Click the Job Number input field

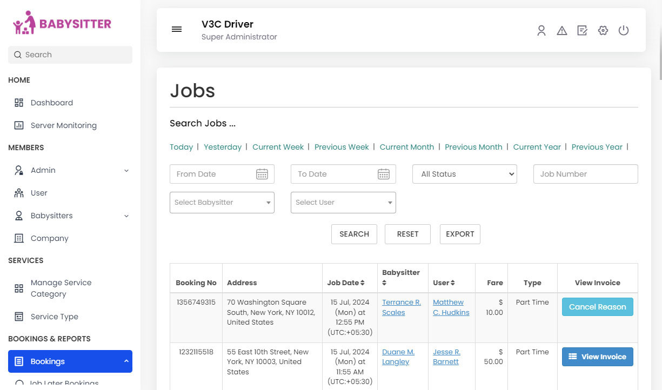point(585,174)
